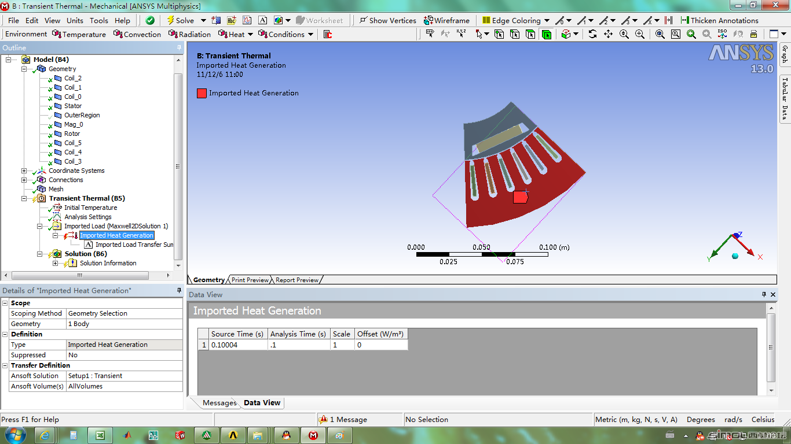Collapse the Model (B4) tree node
This screenshot has height=444, width=791.
[x=9, y=60]
